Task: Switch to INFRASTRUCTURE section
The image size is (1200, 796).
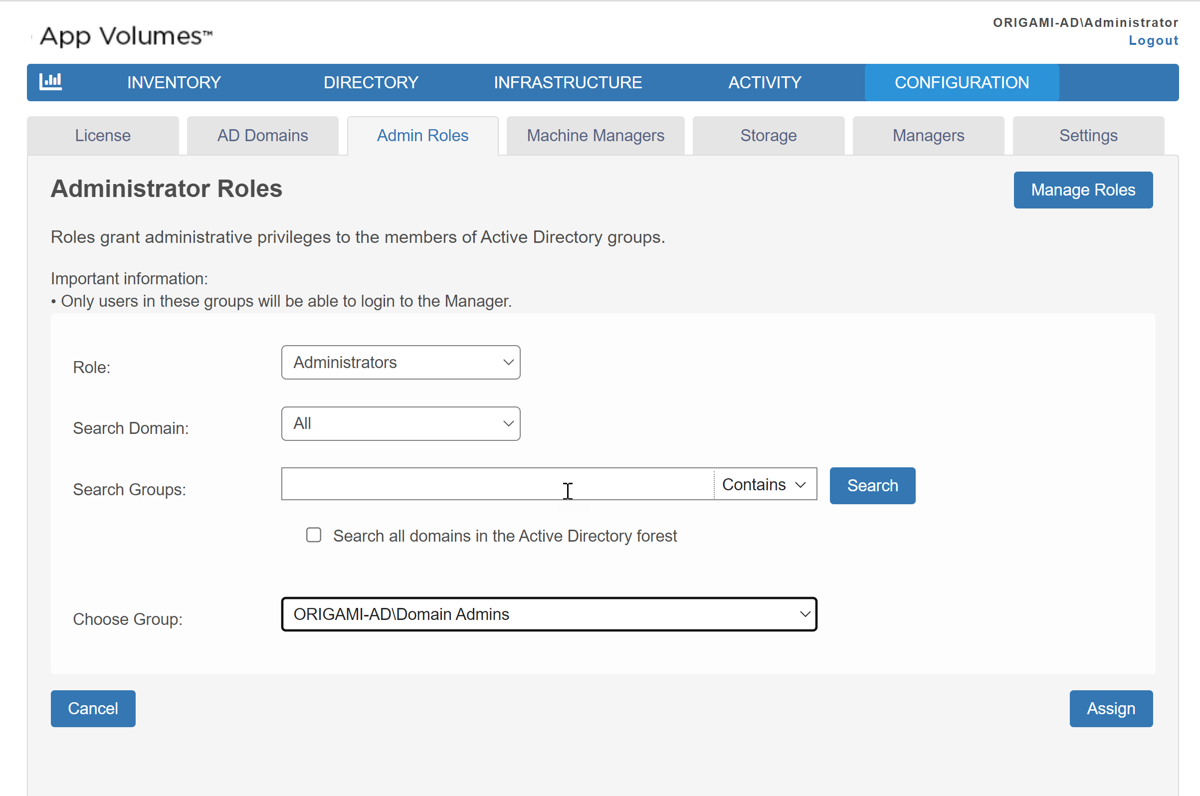Action: 568,82
